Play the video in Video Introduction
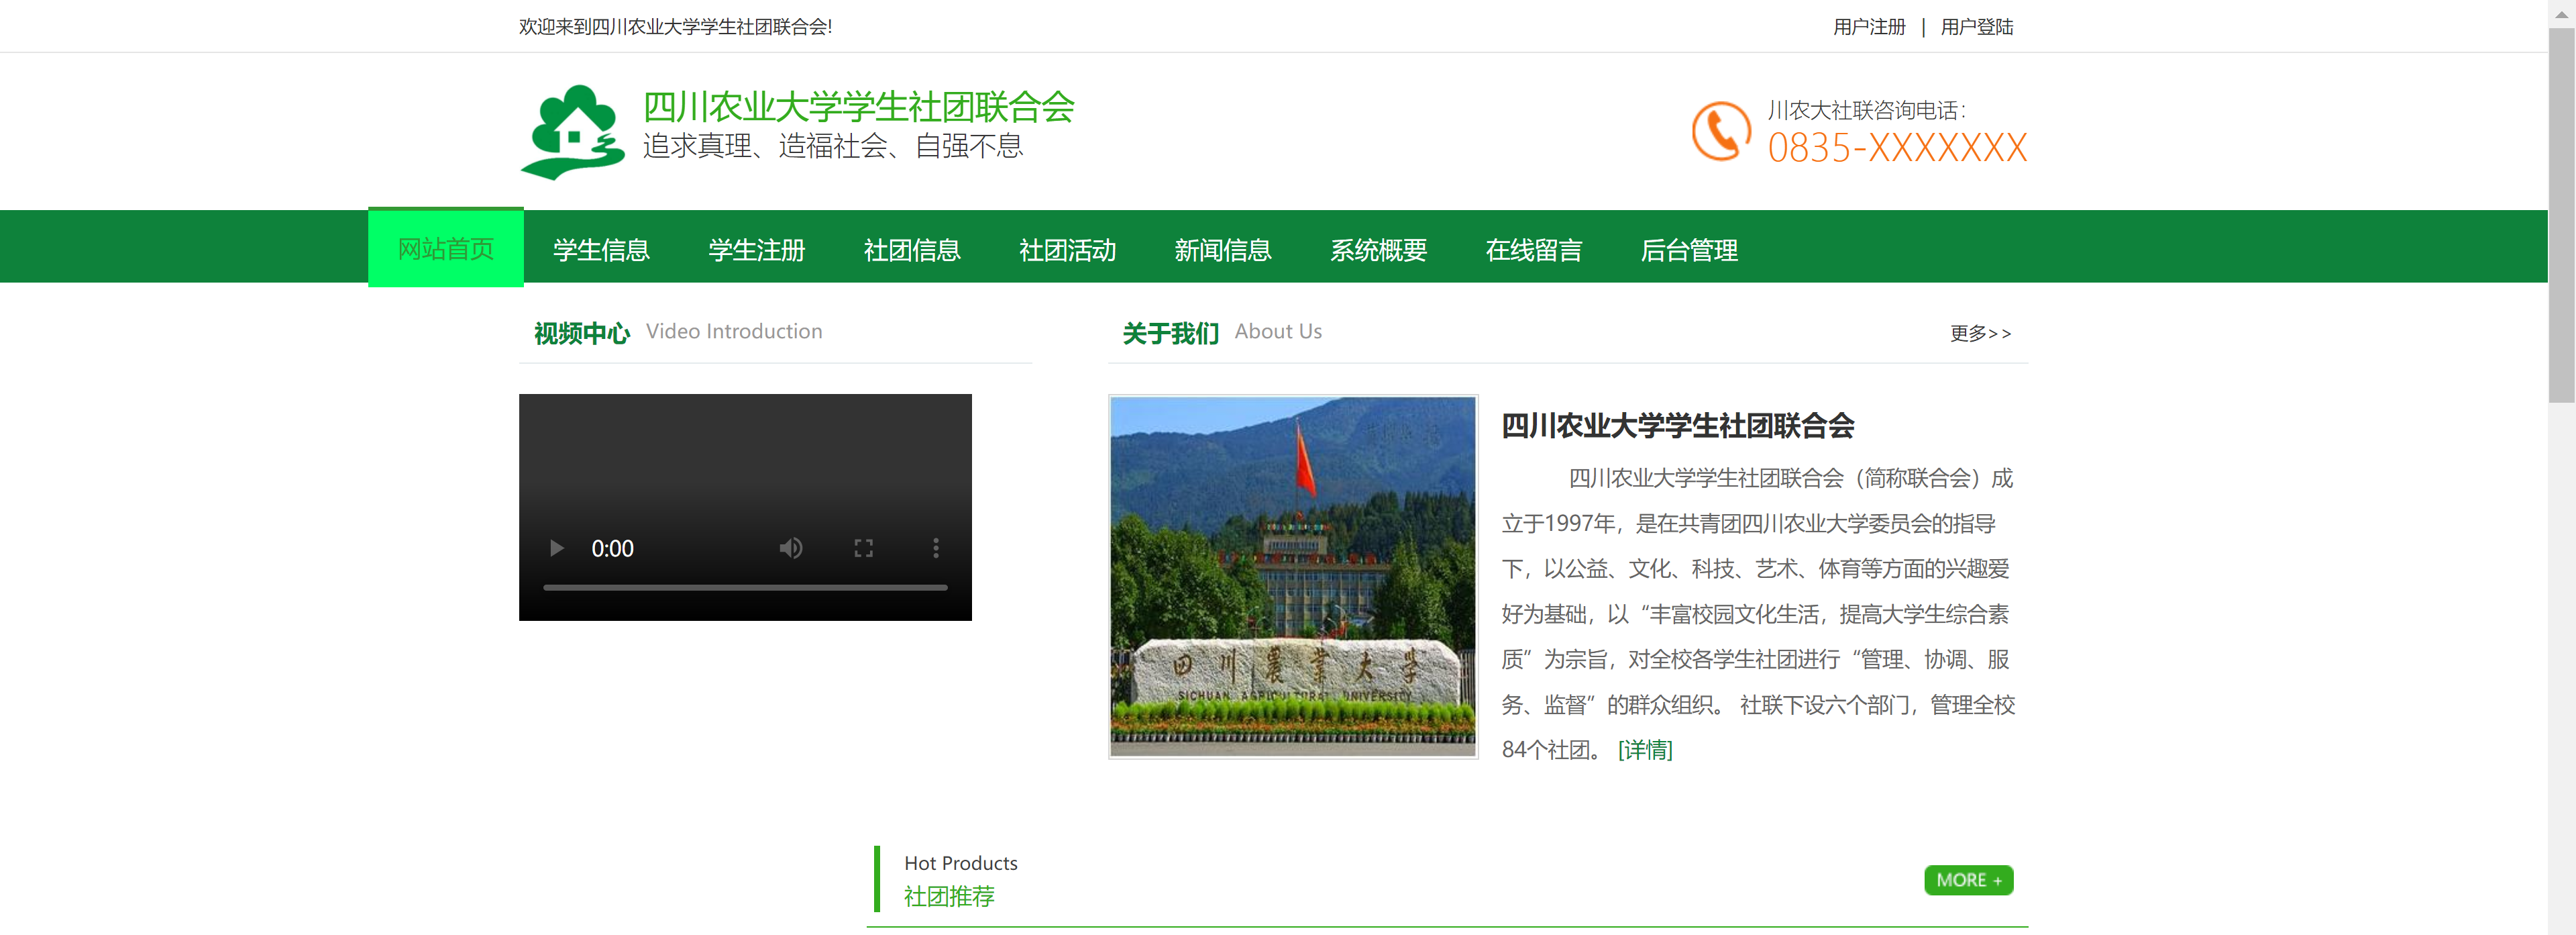 557,548
